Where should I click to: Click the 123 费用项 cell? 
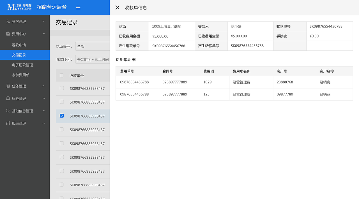tap(215, 94)
